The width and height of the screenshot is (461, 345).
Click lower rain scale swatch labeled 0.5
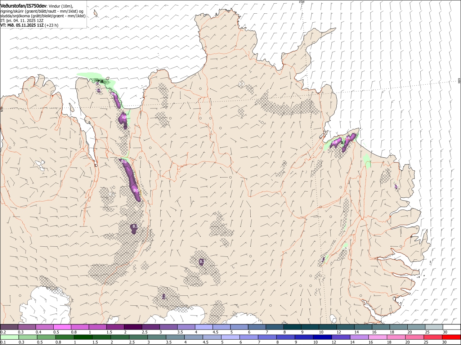click(x=46, y=337)
